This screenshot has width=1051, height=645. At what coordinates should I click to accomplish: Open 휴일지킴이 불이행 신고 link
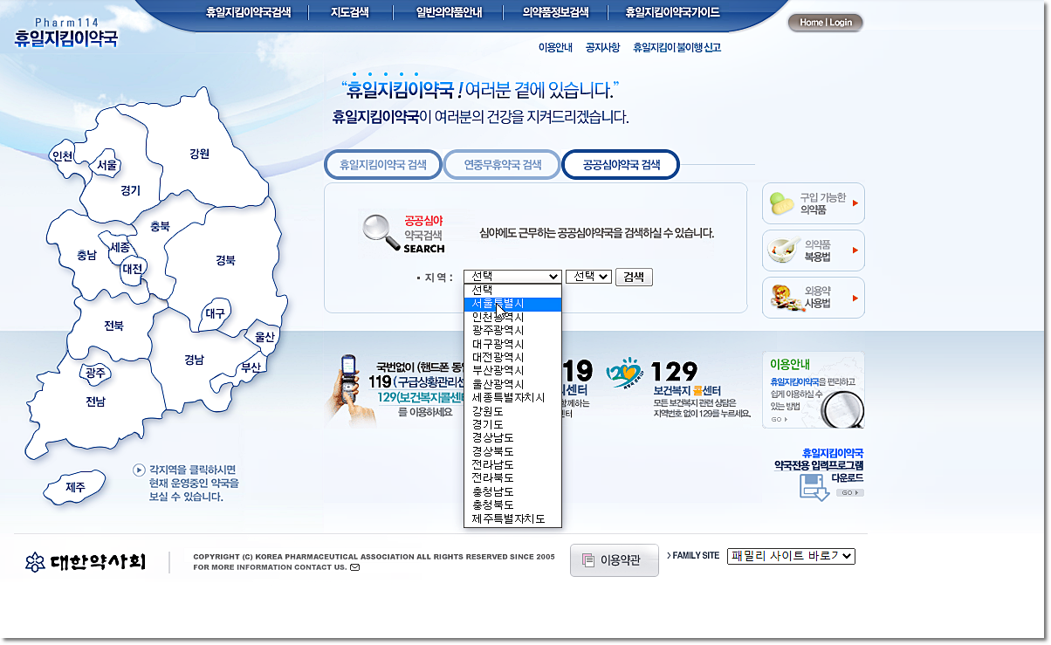[x=677, y=48]
